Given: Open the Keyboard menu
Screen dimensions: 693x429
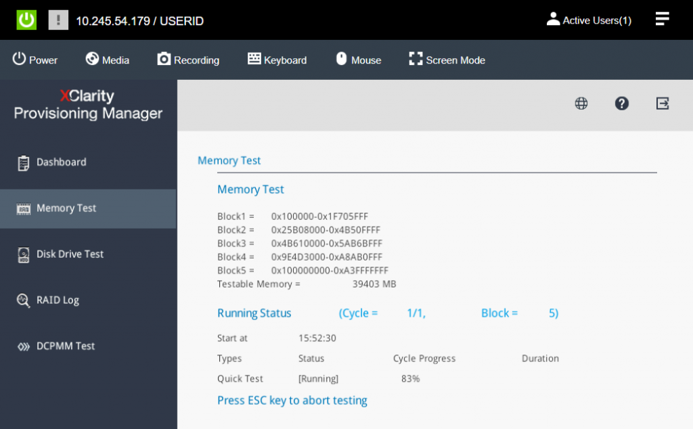Looking at the screenshot, I should pos(277,60).
